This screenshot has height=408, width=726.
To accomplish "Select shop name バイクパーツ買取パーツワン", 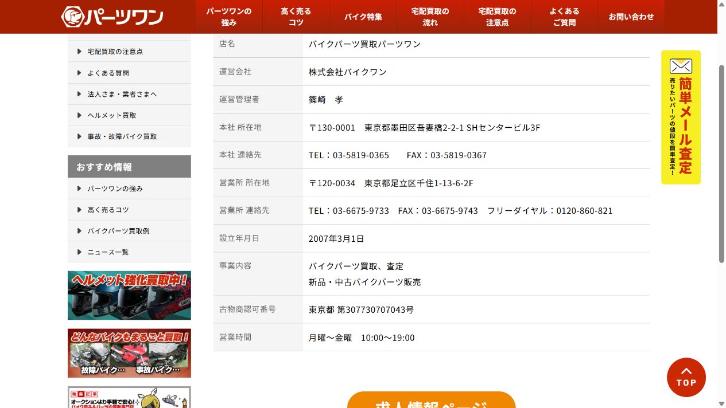I will 364,44.
